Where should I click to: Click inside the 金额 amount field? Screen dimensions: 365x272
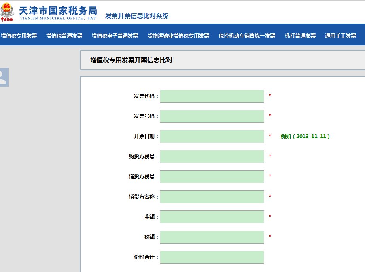tap(212, 216)
